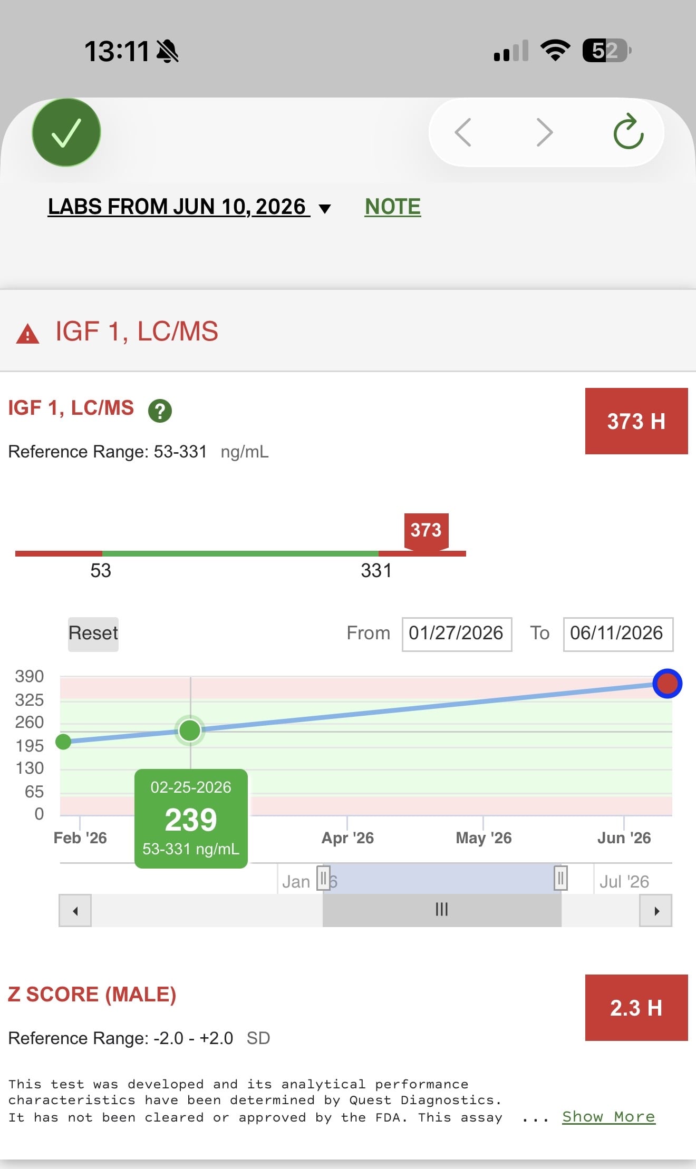Viewport: 696px width, 1169px height.
Task: Go forward with the right chevron
Action: click(x=545, y=132)
